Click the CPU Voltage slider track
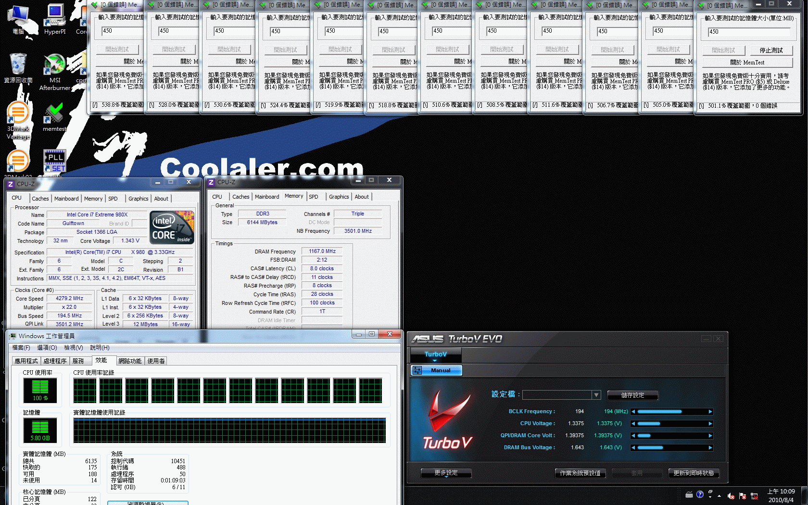Image resolution: width=808 pixels, height=505 pixels. tap(672, 424)
